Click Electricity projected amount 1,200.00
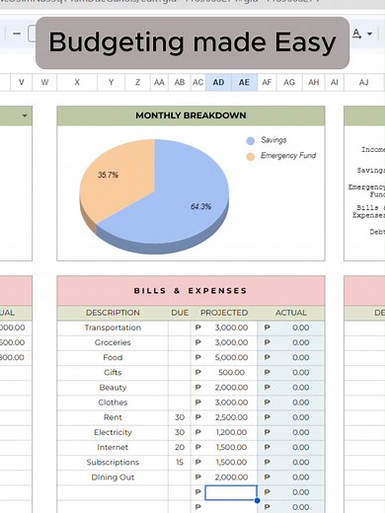Viewport: 385px width, 513px height. coord(231,432)
